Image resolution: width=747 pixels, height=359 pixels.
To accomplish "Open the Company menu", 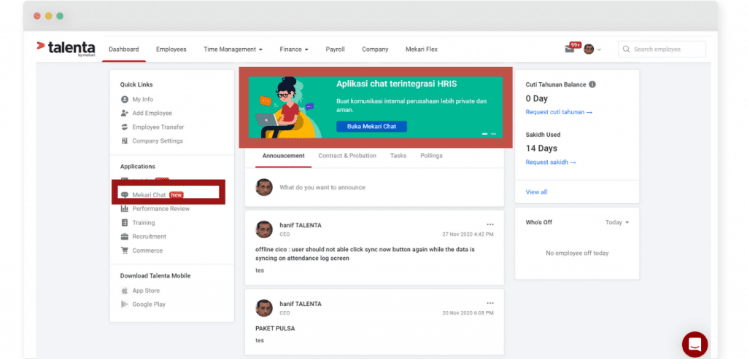I will pos(375,50).
